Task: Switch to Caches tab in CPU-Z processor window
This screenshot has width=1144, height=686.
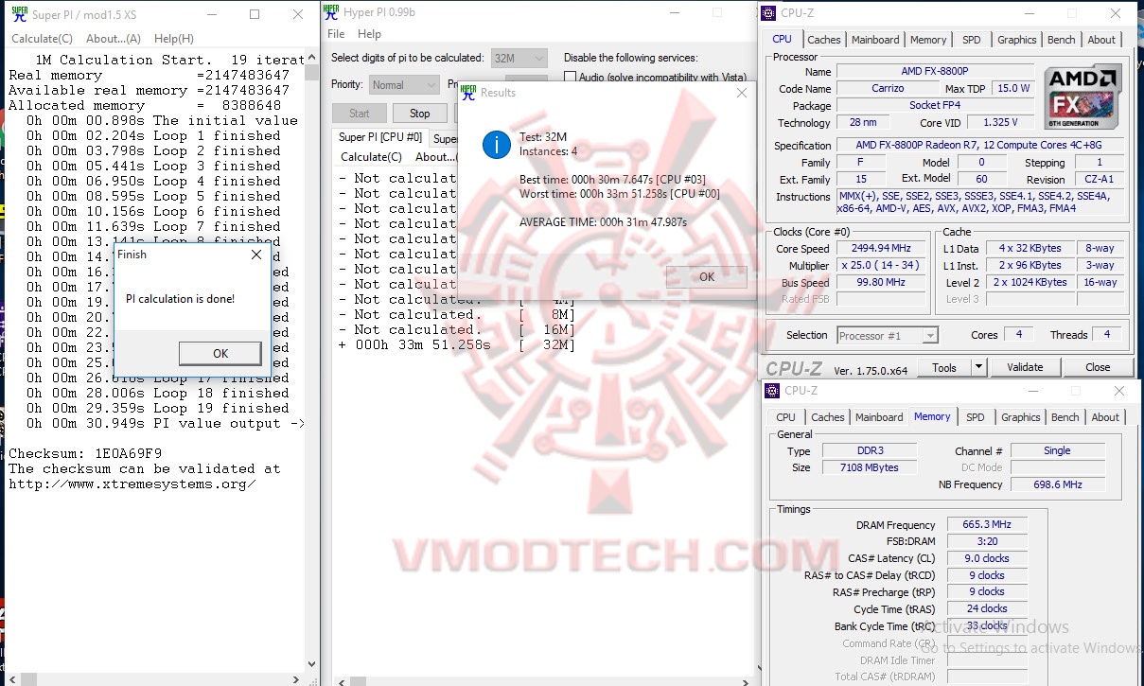Action: [823, 40]
